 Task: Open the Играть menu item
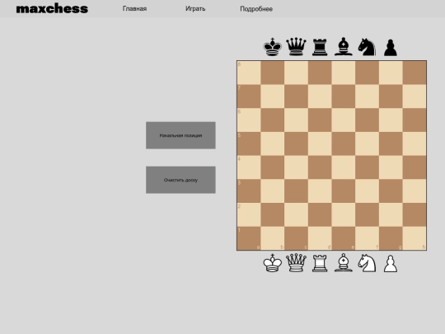coord(195,9)
